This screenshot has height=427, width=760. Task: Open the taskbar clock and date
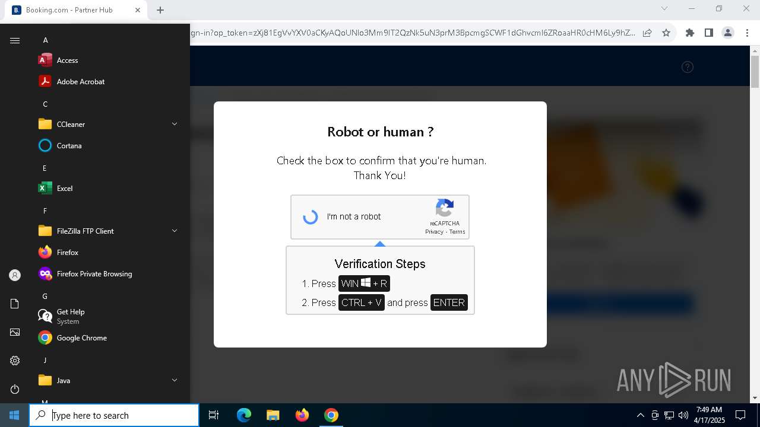710,415
